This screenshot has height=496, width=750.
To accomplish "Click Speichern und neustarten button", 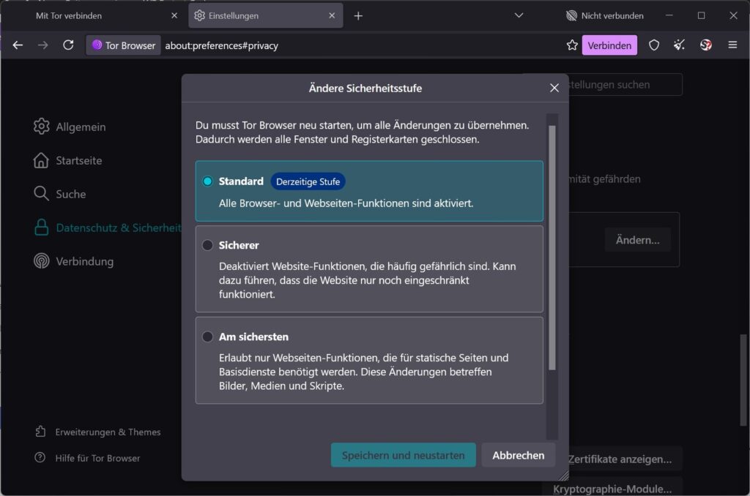I will click(404, 455).
